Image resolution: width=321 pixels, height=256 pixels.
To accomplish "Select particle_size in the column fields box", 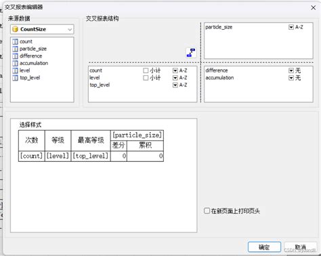I will (x=219, y=27).
